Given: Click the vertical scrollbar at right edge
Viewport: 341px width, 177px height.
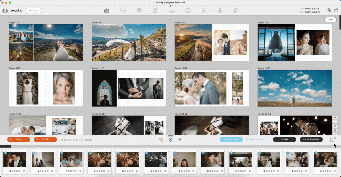Looking at the screenshot, I should pyautogui.click(x=340, y=23).
